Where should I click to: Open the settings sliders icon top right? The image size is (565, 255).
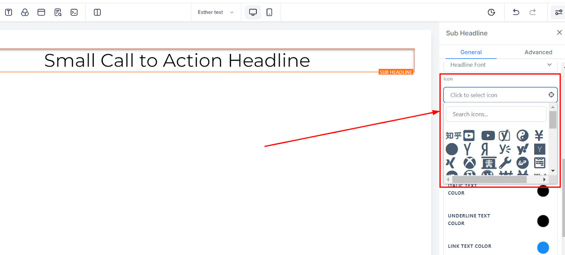click(558, 12)
